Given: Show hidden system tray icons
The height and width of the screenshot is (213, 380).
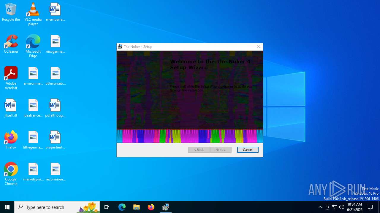Looking at the screenshot, I should (x=320, y=207).
